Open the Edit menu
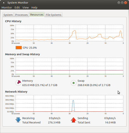The width and height of the screenshot is (129, 133). coord(17,7)
